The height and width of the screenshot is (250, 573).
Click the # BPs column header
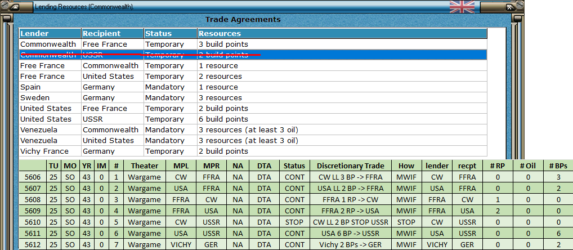(x=558, y=166)
